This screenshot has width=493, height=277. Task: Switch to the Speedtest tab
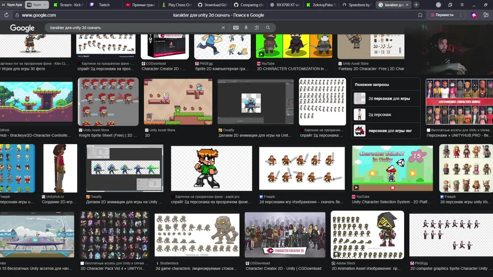click(357, 5)
